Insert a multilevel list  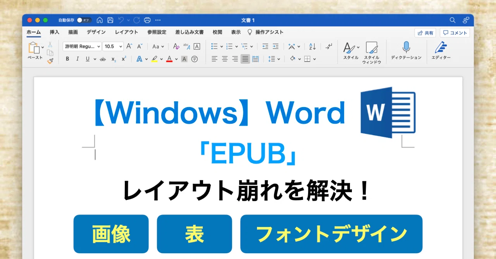click(x=245, y=46)
